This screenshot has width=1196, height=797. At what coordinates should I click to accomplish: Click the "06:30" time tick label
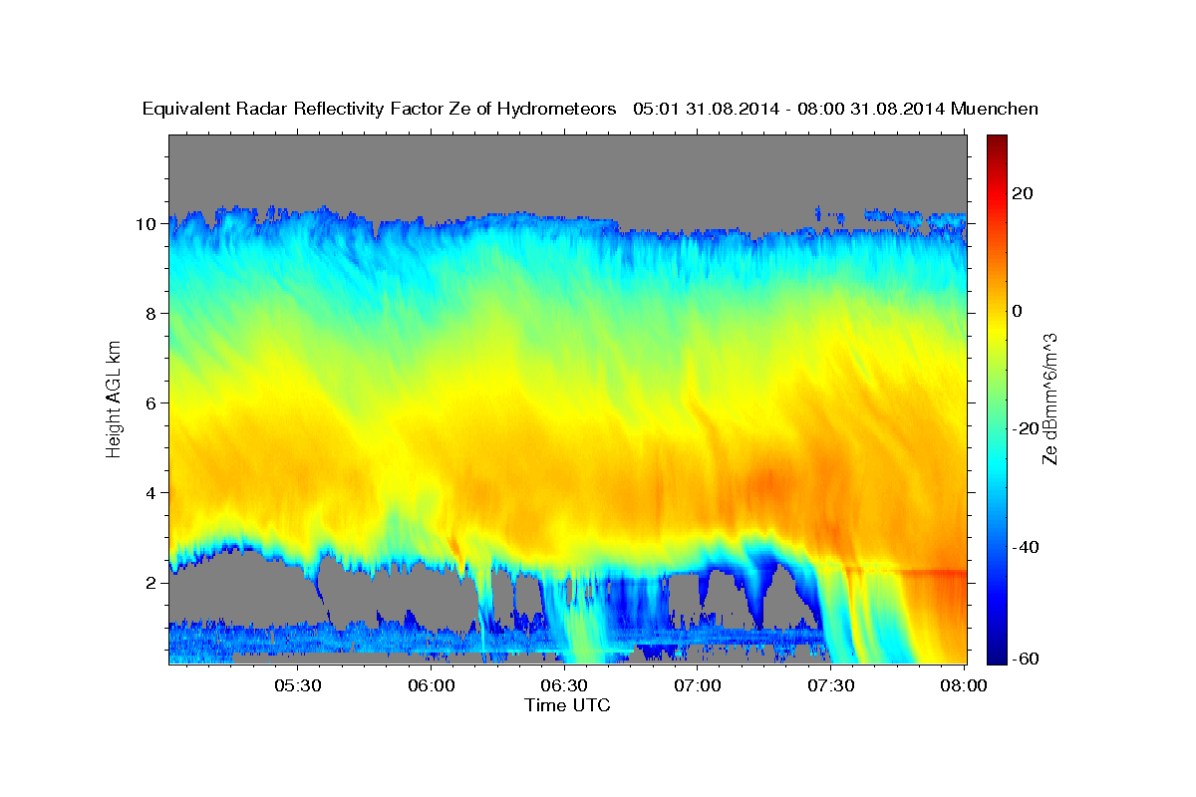coord(564,686)
